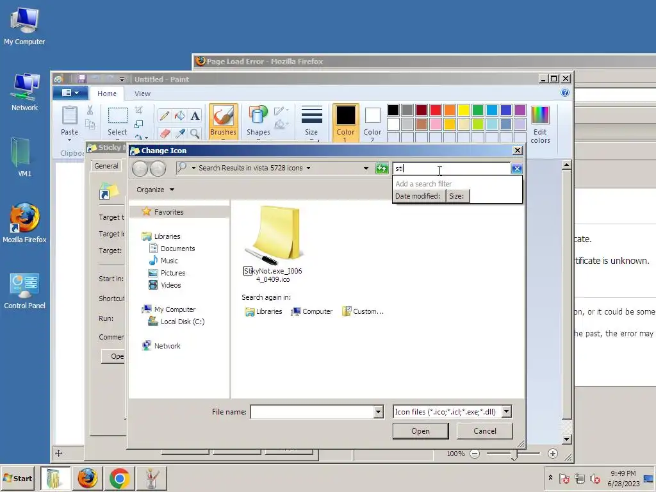Click the Resize icon in Paint

(x=139, y=124)
